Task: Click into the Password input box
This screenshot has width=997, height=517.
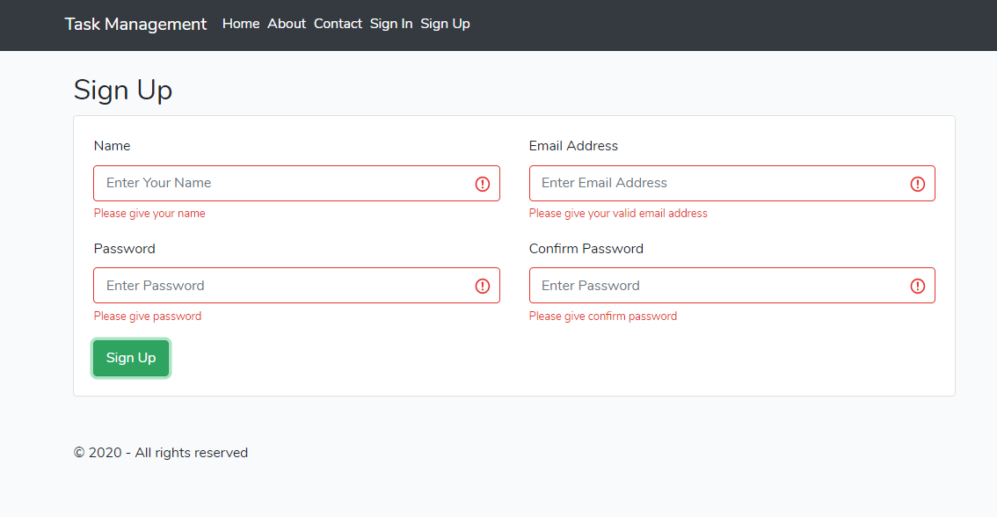Action: pos(281,286)
